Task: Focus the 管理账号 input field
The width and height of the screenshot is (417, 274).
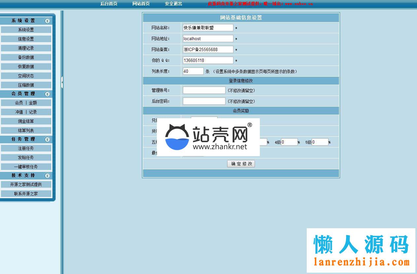Action: (204, 90)
